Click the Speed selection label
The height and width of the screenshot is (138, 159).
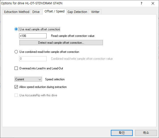pyautogui.click(x=55, y=79)
